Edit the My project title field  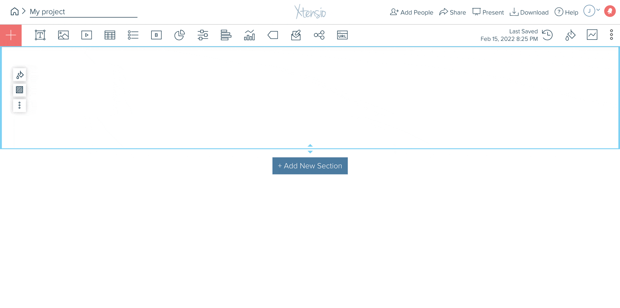click(83, 12)
